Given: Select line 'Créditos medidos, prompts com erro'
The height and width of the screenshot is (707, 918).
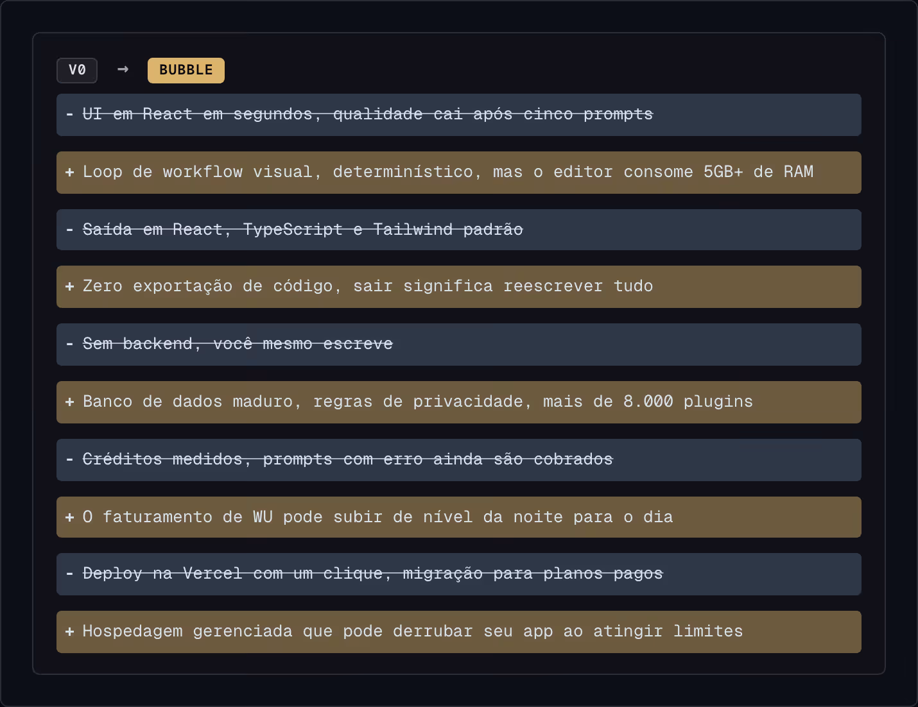Looking at the screenshot, I should tap(459, 460).
